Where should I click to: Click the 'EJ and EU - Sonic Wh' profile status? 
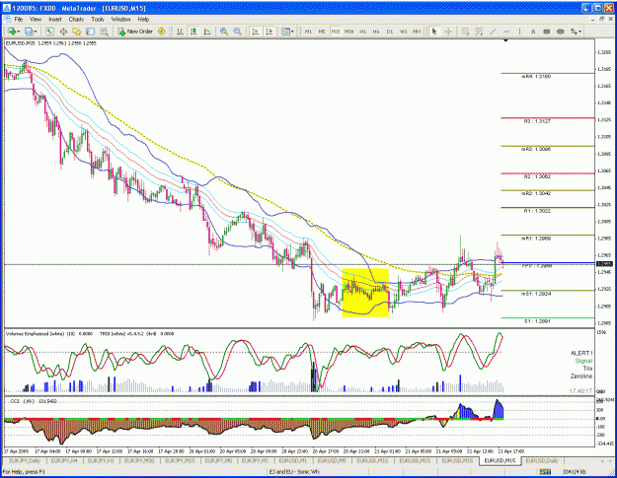[x=294, y=471]
